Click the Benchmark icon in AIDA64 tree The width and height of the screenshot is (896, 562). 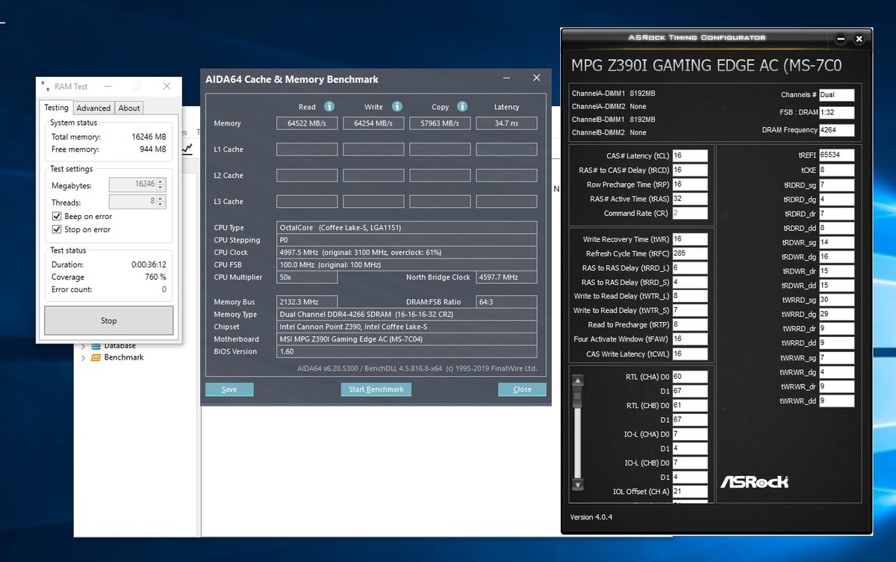click(96, 357)
